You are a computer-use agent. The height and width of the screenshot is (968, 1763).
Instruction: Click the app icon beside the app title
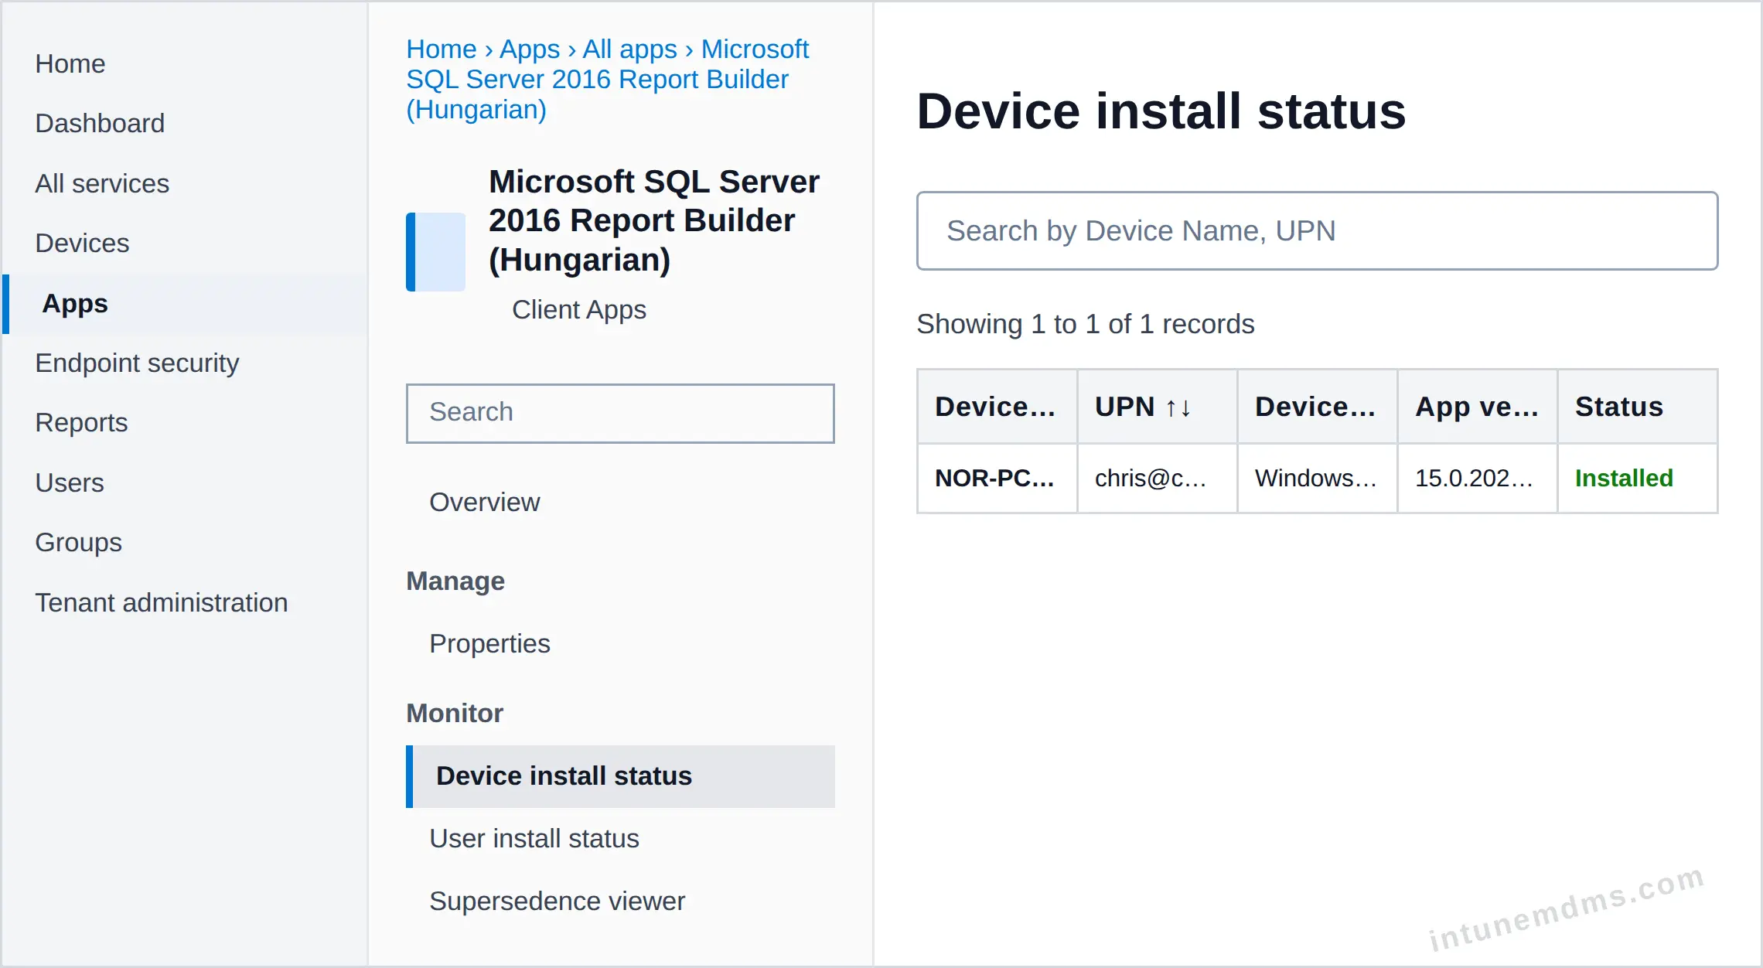tap(435, 252)
